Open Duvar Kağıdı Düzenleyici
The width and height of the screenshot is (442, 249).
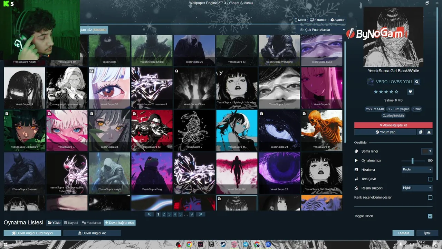pos(32,233)
